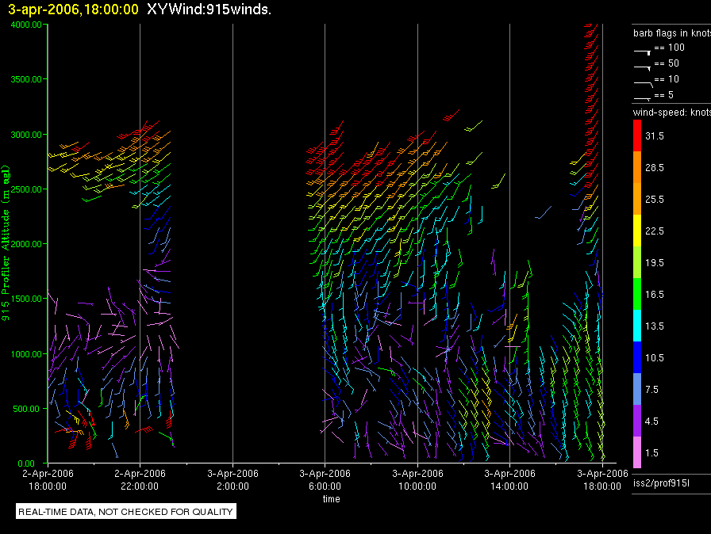711x534 pixels.
Task: Click the purple 4.5 knots color band
Action: click(637, 421)
